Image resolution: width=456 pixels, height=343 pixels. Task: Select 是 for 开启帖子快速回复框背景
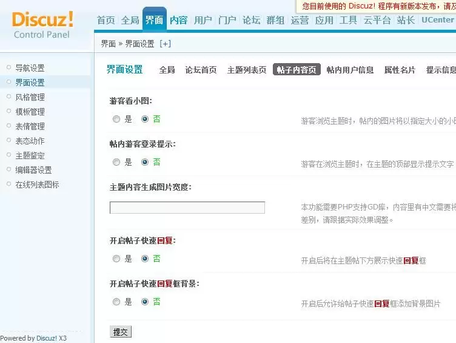[x=116, y=302]
